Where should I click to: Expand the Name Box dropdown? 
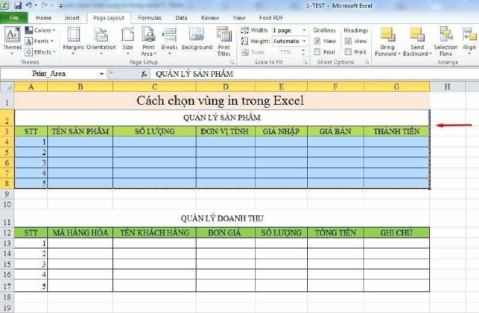pos(101,74)
